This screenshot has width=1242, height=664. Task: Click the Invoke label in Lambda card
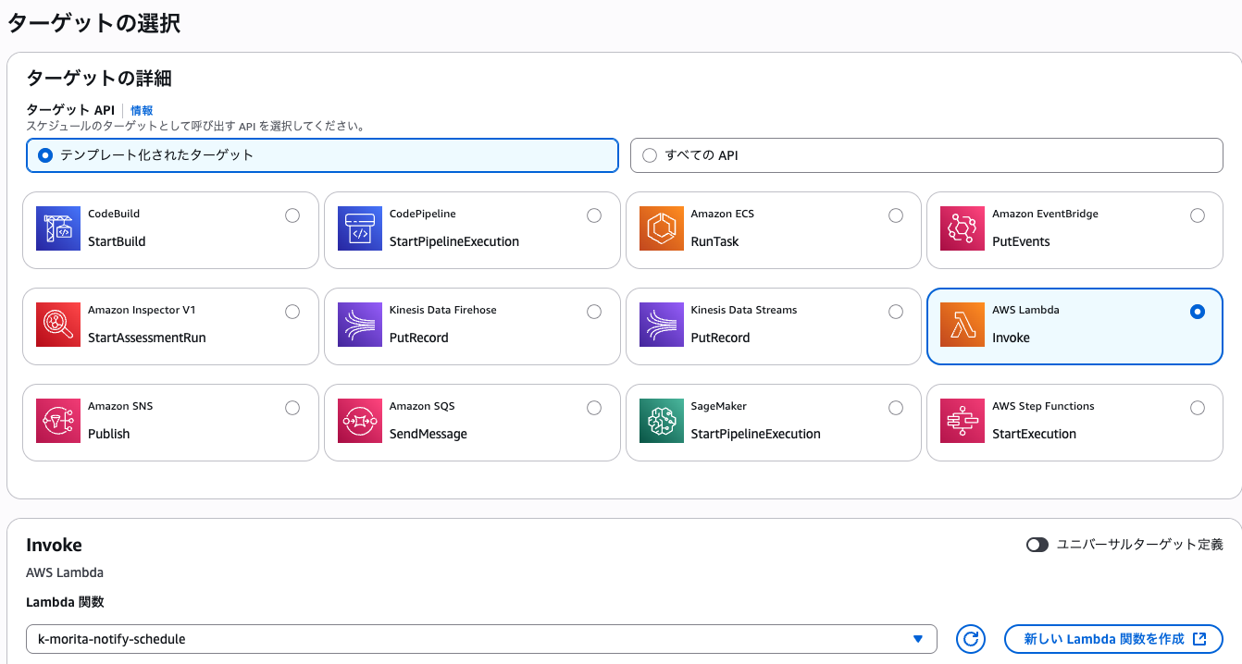pos(1011,338)
